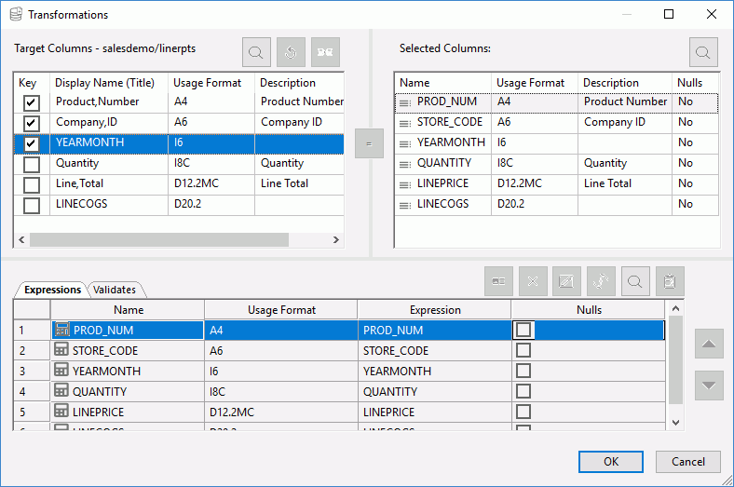The width and height of the screenshot is (734, 487).
Task: Toggle Nulls checkbox for QUANTITY expression
Action: coord(523,391)
